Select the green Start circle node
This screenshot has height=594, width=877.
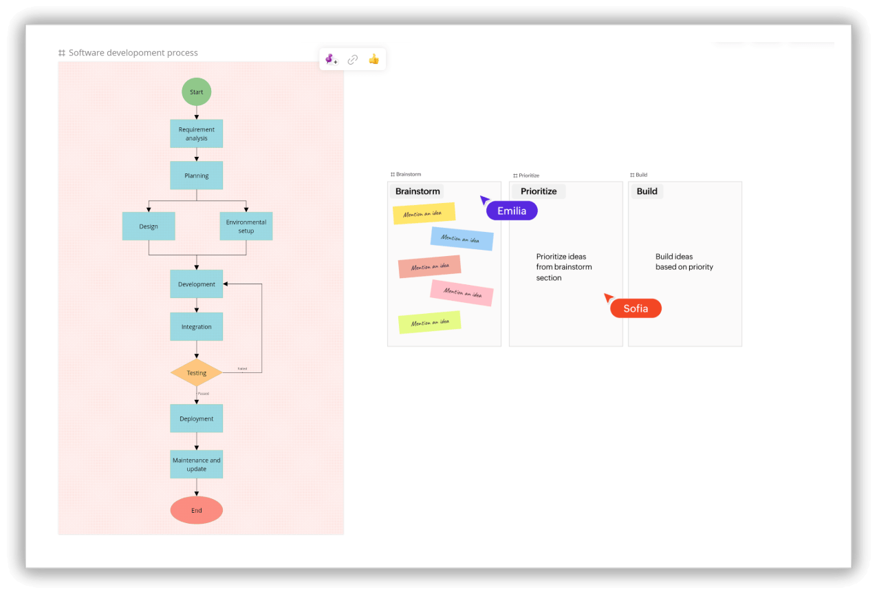coord(197,92)
